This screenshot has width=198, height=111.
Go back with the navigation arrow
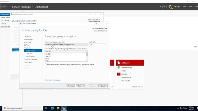pos(1,6)
